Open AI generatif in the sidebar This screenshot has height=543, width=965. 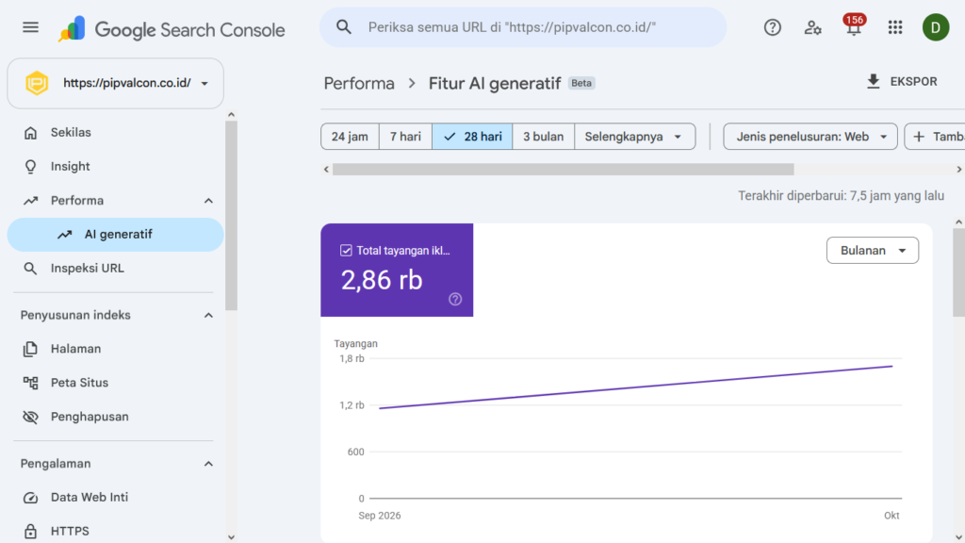[x=115, y=235]
